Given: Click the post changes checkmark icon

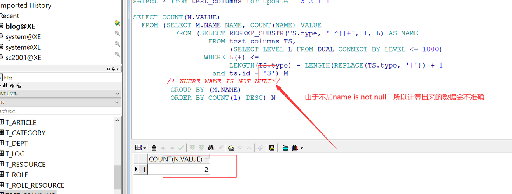Looking at the screenshot, I should coord(181,148).
